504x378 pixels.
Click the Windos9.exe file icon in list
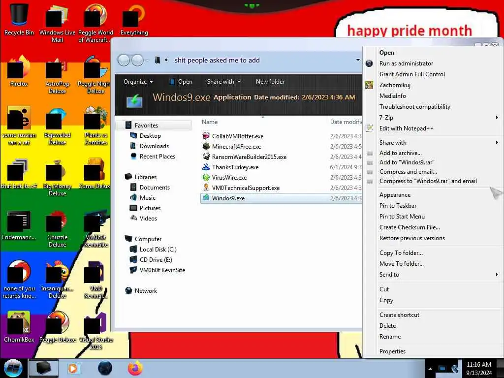tap(206, 198)
